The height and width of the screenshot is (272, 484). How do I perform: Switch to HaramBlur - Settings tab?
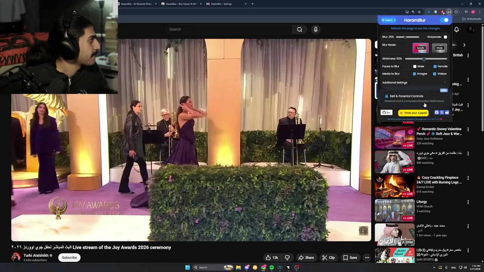226,4
